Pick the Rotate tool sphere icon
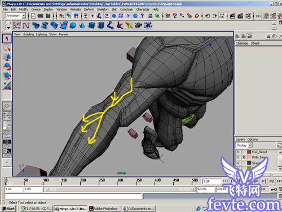This screenshot has height=212, width=282. [x=7, y=67]
